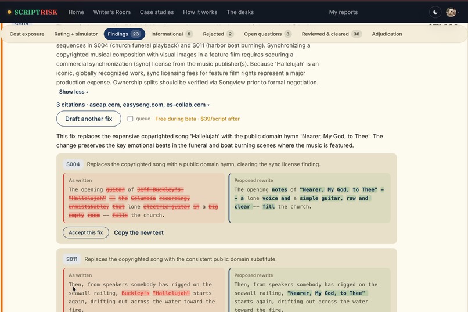Select the Findings 23 tab
The height and width of the screenshot is (312, 468).
click(124, 34)
